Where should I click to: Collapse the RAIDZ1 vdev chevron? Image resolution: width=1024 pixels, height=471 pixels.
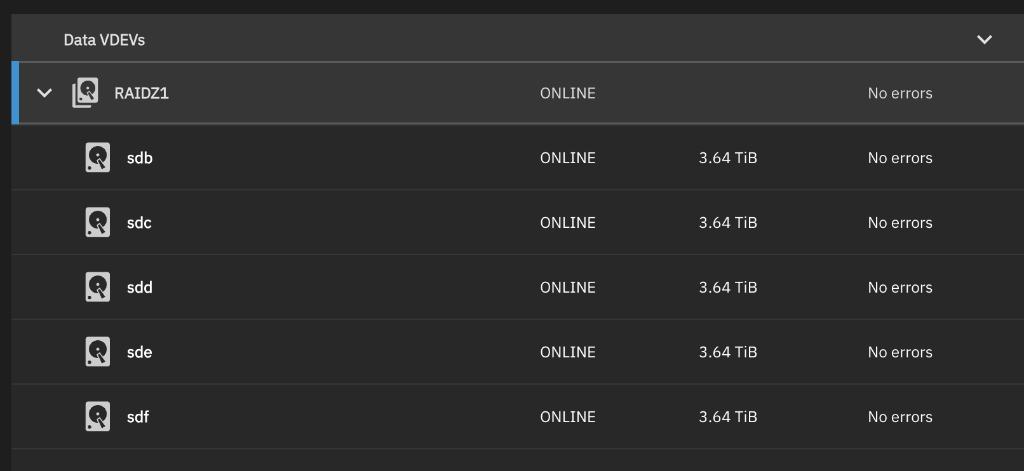click(44, 93)
